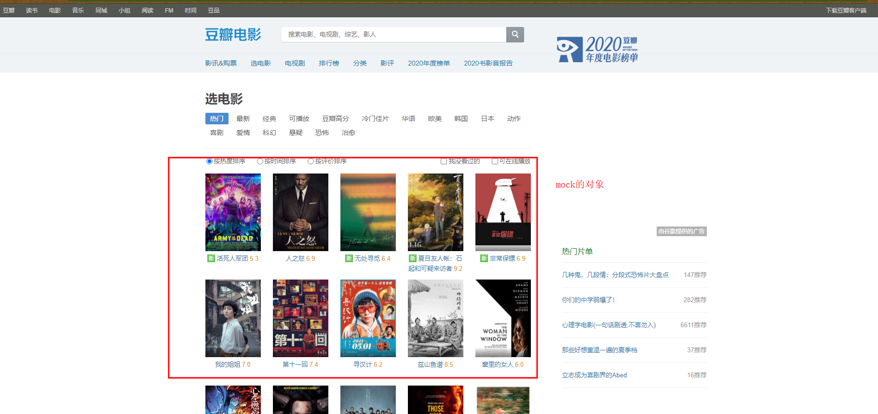Click the 兹山鱼谱 8.5 title link
The width and height of the screenshot is (878, 414).
435,364
